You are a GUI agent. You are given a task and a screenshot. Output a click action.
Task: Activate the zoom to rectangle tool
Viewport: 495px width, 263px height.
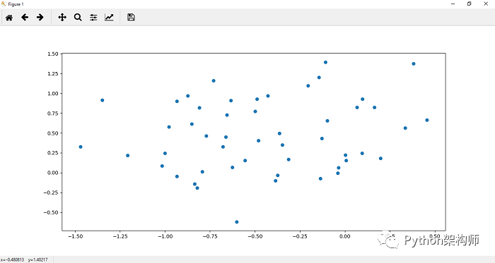tap(78, 18)
